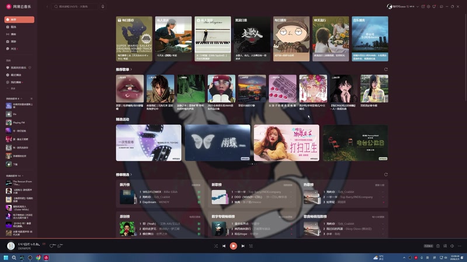
Task: Open the 数字专辑畅销榜 chart
Action: [x=223, y=217]
